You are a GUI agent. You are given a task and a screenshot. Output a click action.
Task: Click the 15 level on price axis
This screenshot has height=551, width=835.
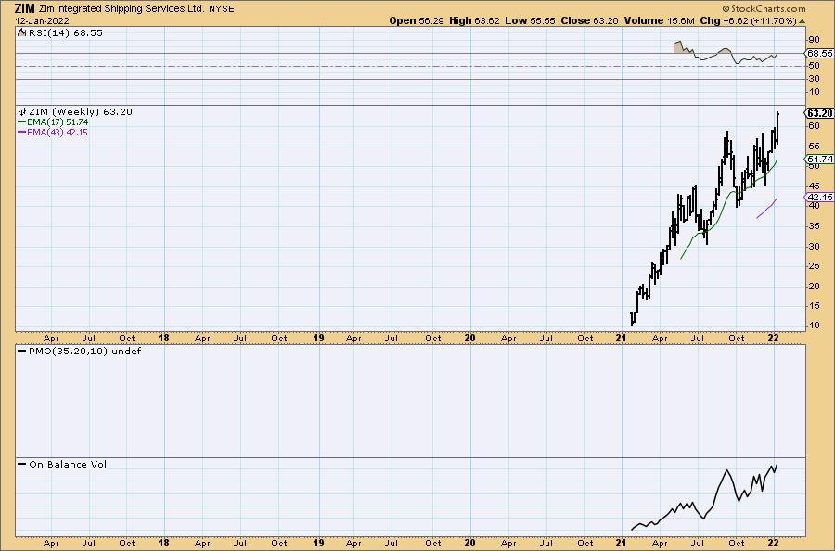(814, 306)
